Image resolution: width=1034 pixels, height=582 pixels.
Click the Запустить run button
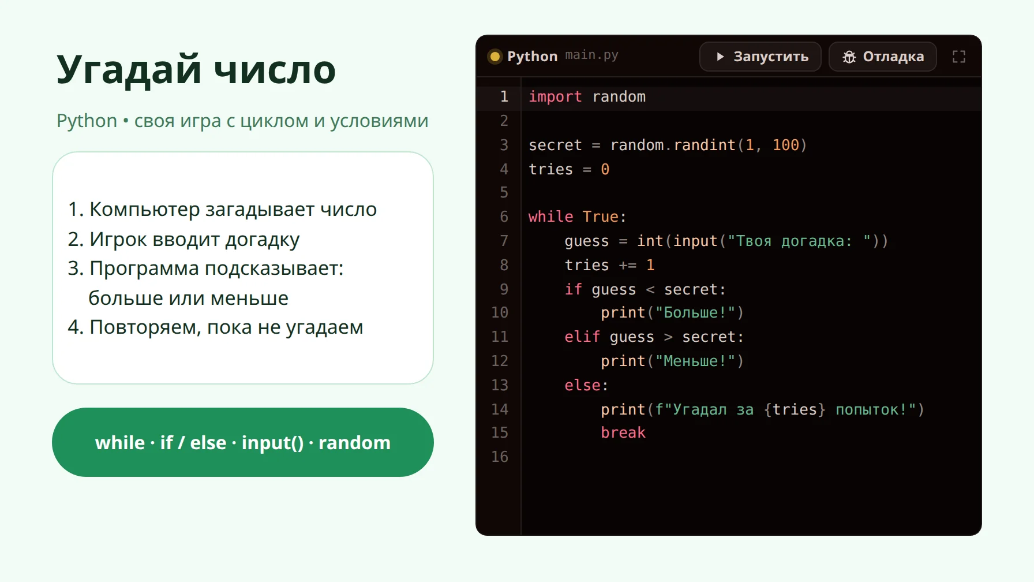pyautogui.click(x=760, y=57)
